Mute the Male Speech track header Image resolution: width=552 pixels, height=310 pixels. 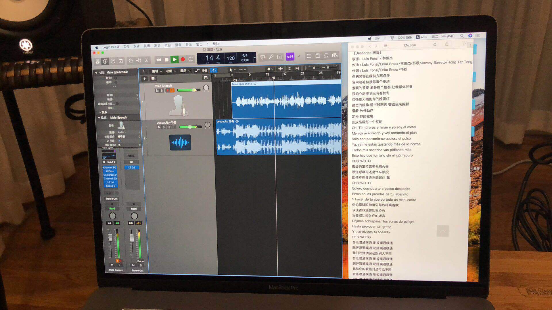point(157,91)
